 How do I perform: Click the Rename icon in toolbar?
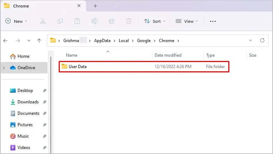(94, 21)
